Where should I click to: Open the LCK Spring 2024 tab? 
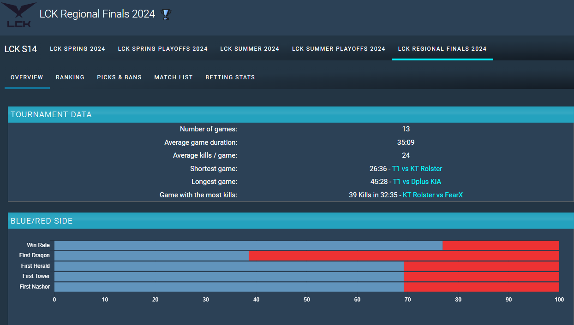78,49
